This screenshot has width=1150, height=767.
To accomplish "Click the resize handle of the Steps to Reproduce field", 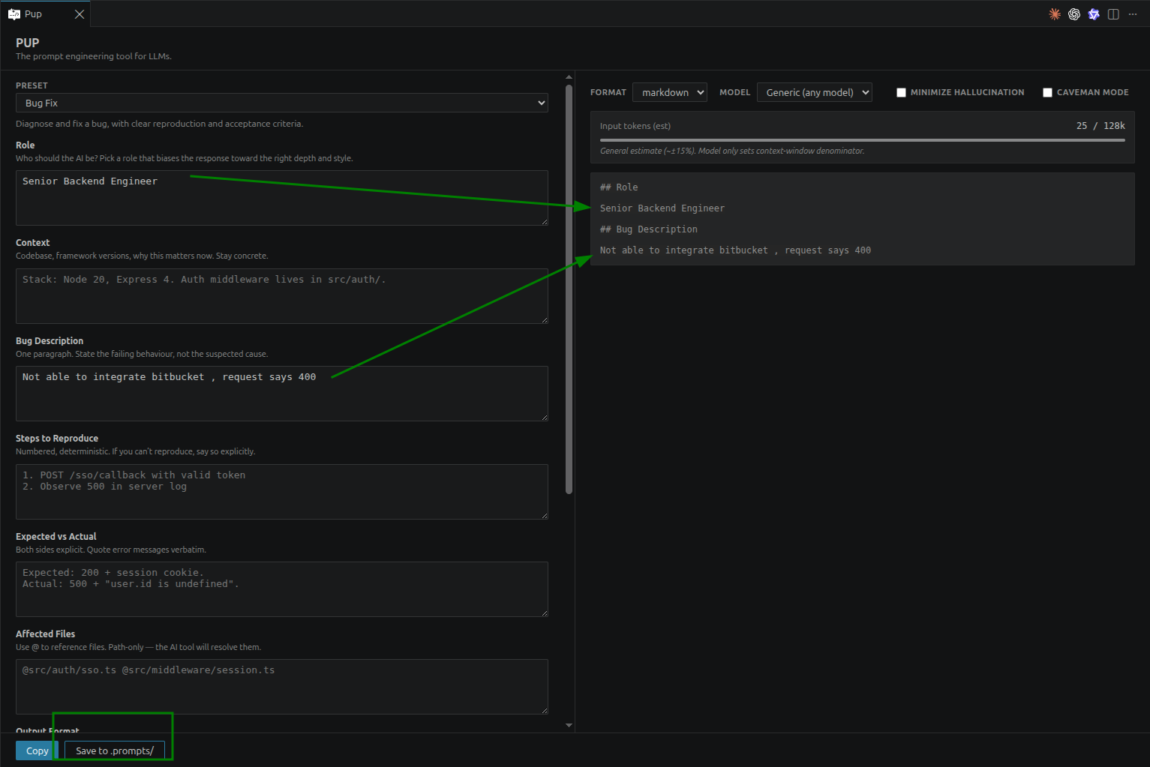I will coord(544,515).
